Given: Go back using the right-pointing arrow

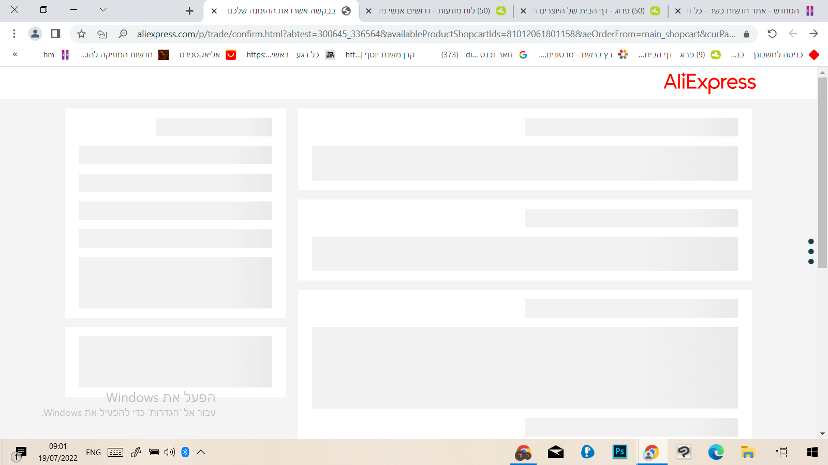Looking at the screenshot, I should pos(814,34).
